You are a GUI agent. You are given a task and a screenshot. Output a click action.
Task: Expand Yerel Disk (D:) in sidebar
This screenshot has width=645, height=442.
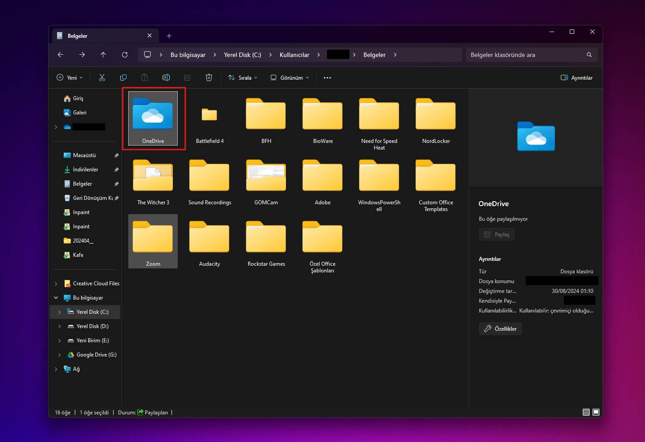(x=59, y=326)
